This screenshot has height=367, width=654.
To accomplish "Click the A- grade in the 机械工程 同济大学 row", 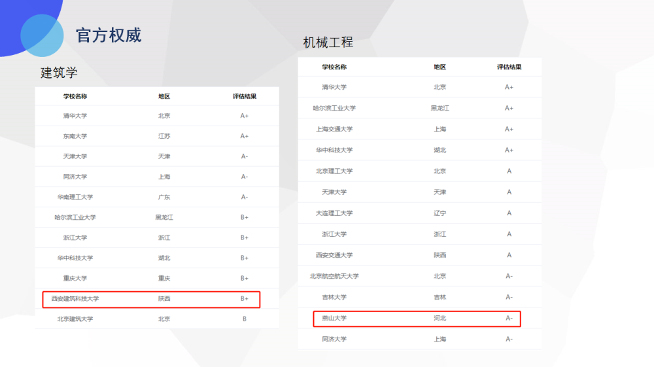I will pos(509,339).
